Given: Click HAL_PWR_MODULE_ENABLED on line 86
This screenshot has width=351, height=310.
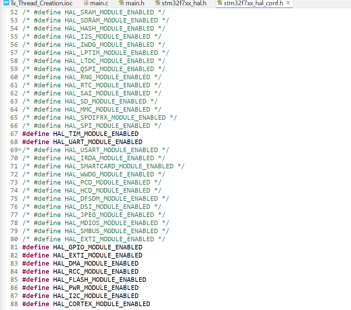Looking at the screenshot, I should click(96, 288).
